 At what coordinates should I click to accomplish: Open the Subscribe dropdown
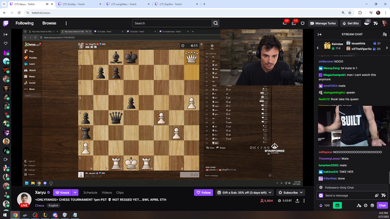pos(291,192)
